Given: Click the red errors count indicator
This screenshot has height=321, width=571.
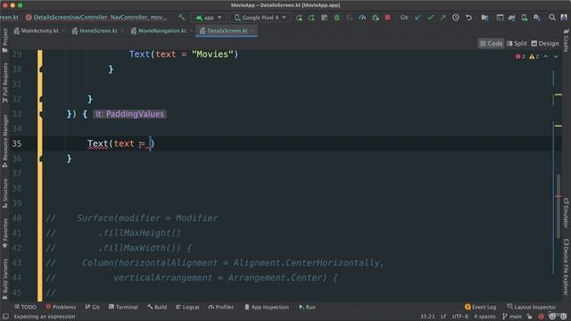Looking at the screenshot, I should 520,56.
